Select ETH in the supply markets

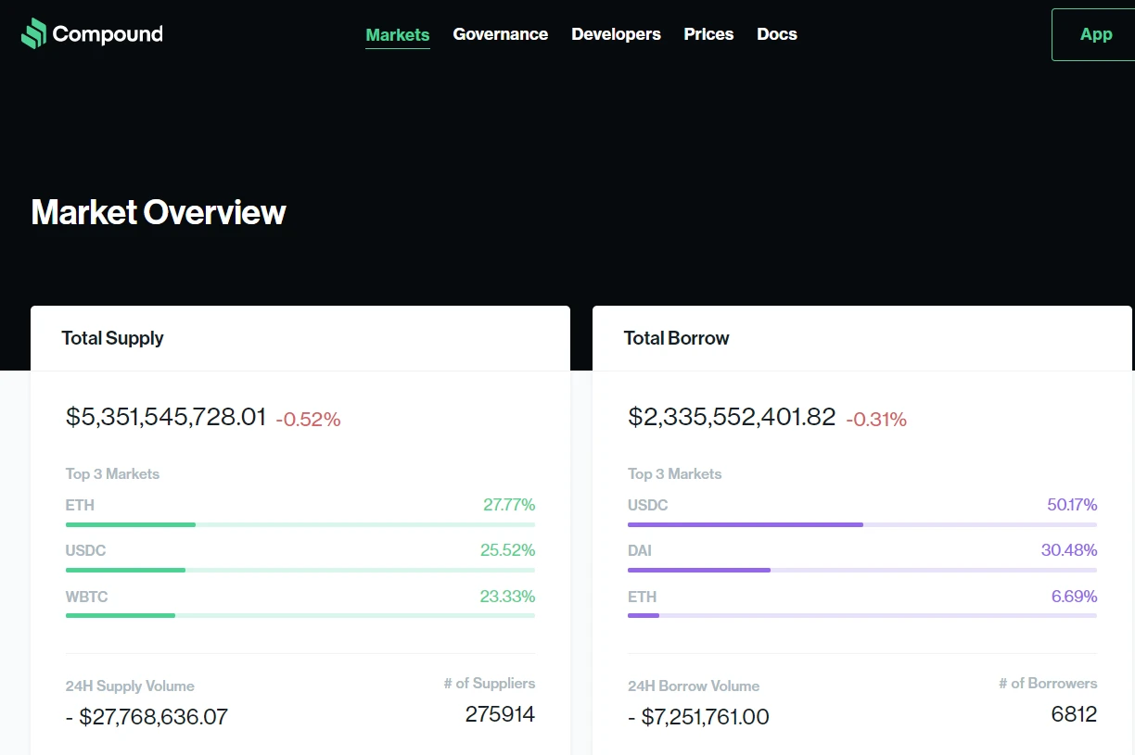click(80, 505)
